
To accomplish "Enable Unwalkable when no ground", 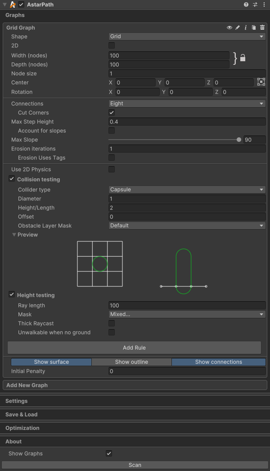I will (x=112, y=332).
